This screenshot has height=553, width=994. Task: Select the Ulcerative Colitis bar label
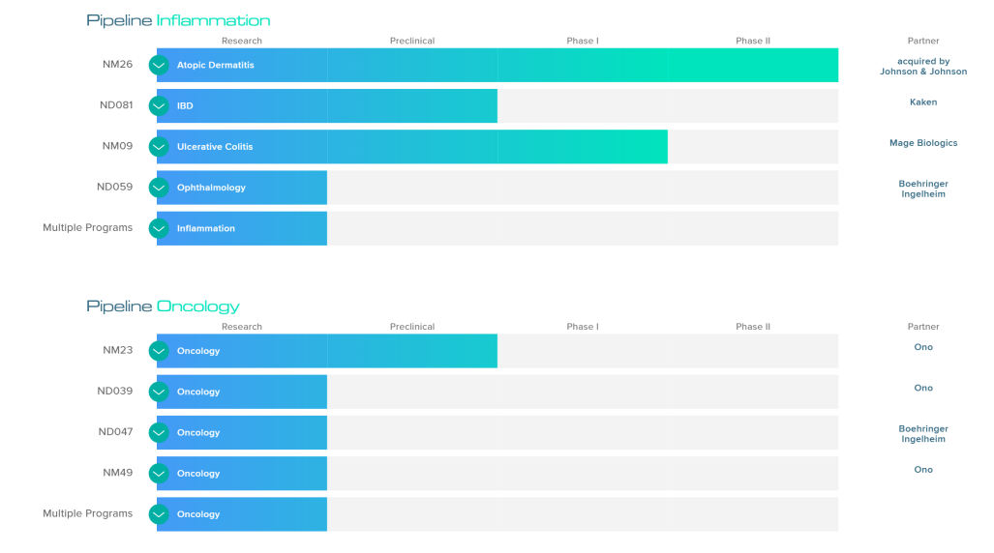(214, 147)
